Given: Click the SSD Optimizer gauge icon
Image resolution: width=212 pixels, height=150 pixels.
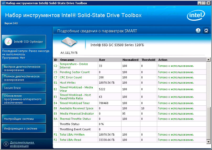Looking at the screenshot, I should point(8,41).
